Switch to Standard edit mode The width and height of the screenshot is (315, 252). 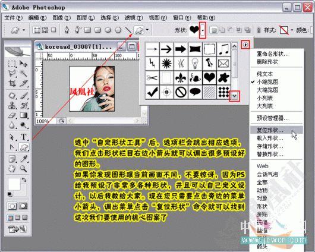point(12,206)
